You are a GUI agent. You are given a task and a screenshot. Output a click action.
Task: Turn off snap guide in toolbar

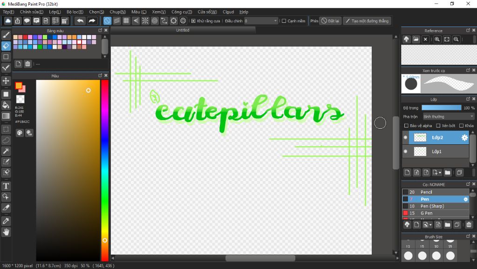108,20
